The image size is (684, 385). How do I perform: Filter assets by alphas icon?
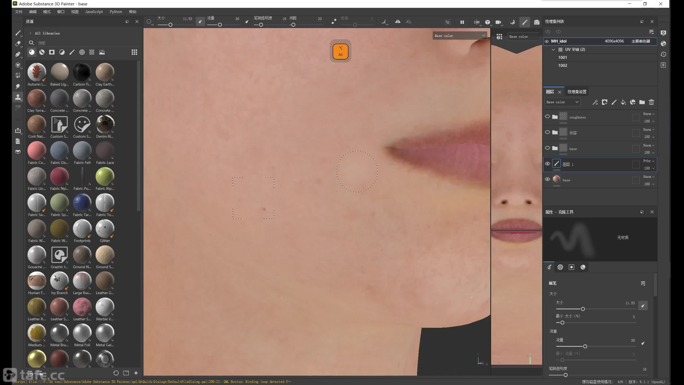(x=82, y=52)
